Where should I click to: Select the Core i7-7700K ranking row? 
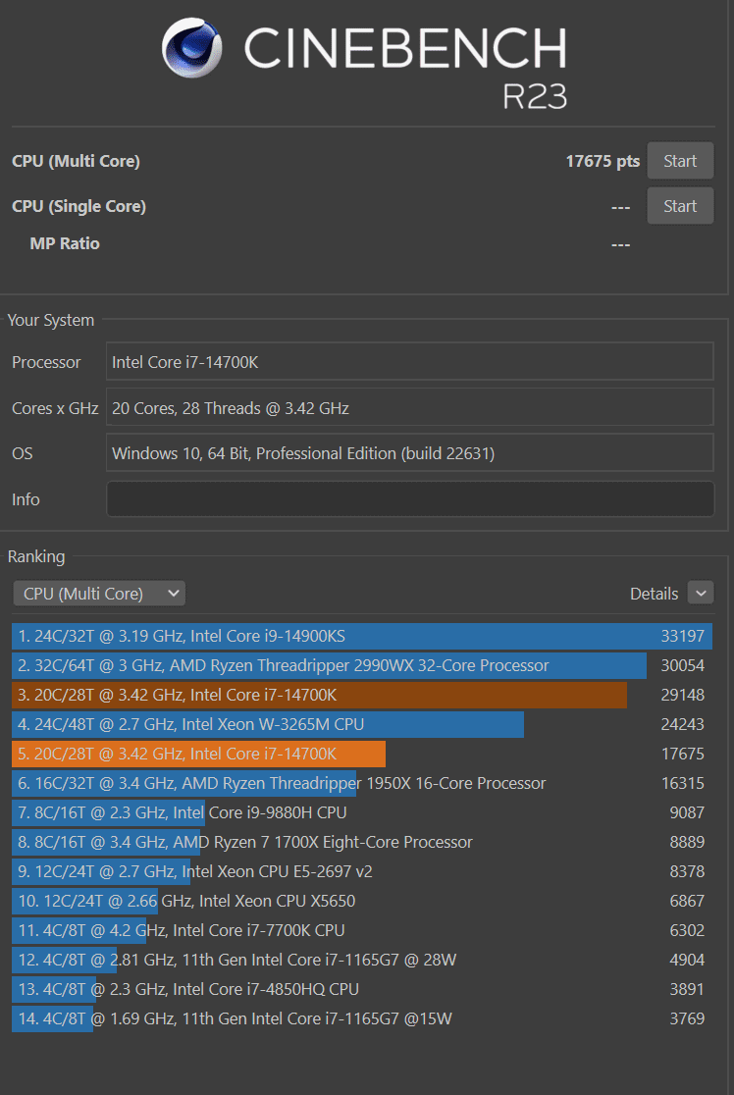[x=362, y=930]
